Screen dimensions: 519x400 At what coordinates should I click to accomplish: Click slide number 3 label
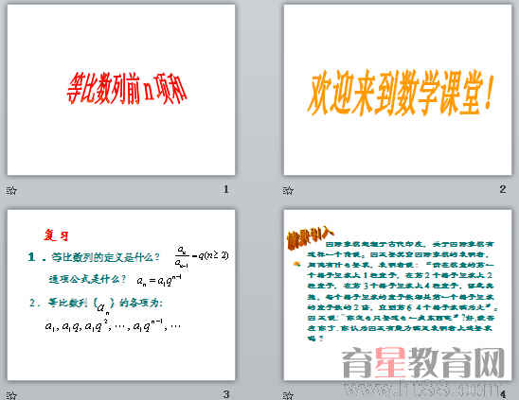click(x=226, y=394)
